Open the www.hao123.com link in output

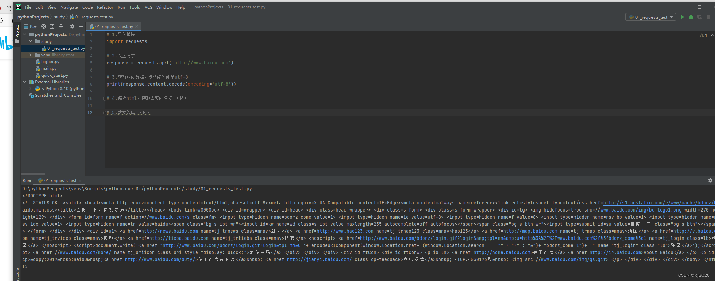pyautogui.click(x=345, y=231)
